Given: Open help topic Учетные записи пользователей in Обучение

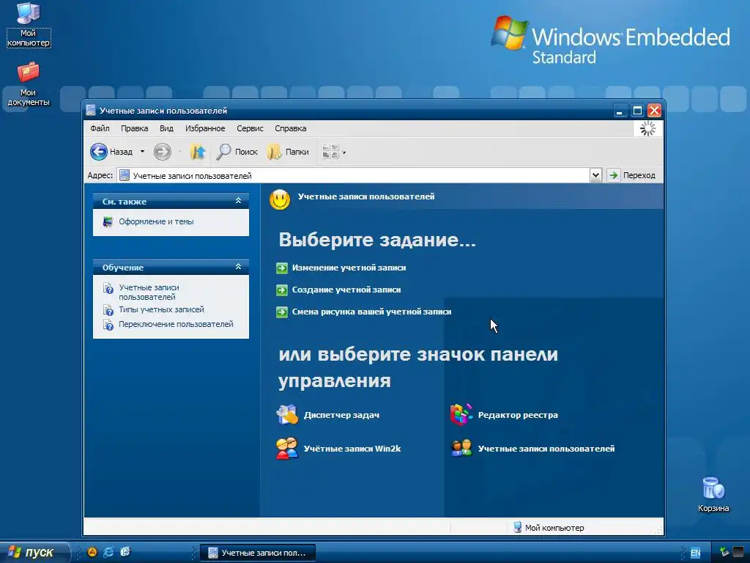Looking at the screenshot, I should [149, 292].
